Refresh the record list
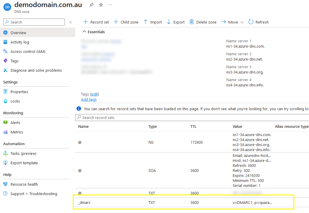 tap(258, 22)
